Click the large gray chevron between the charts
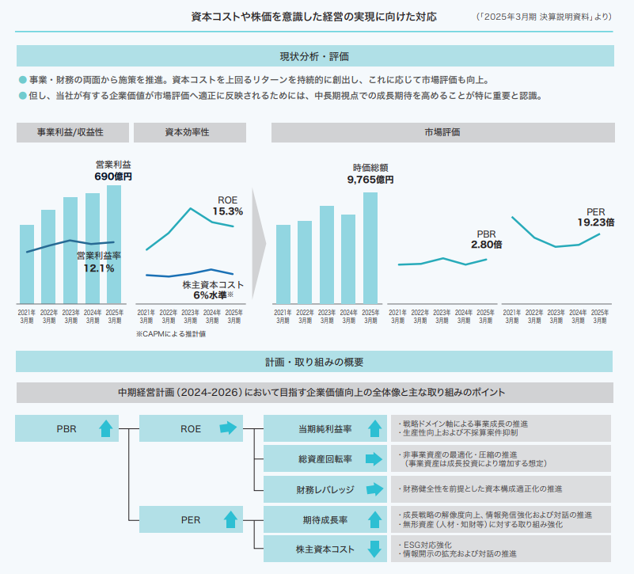634x574 pixels. pos(258,245)
